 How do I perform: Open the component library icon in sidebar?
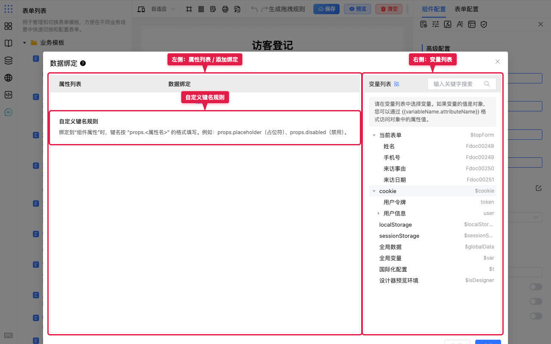(x=8, y=26)
